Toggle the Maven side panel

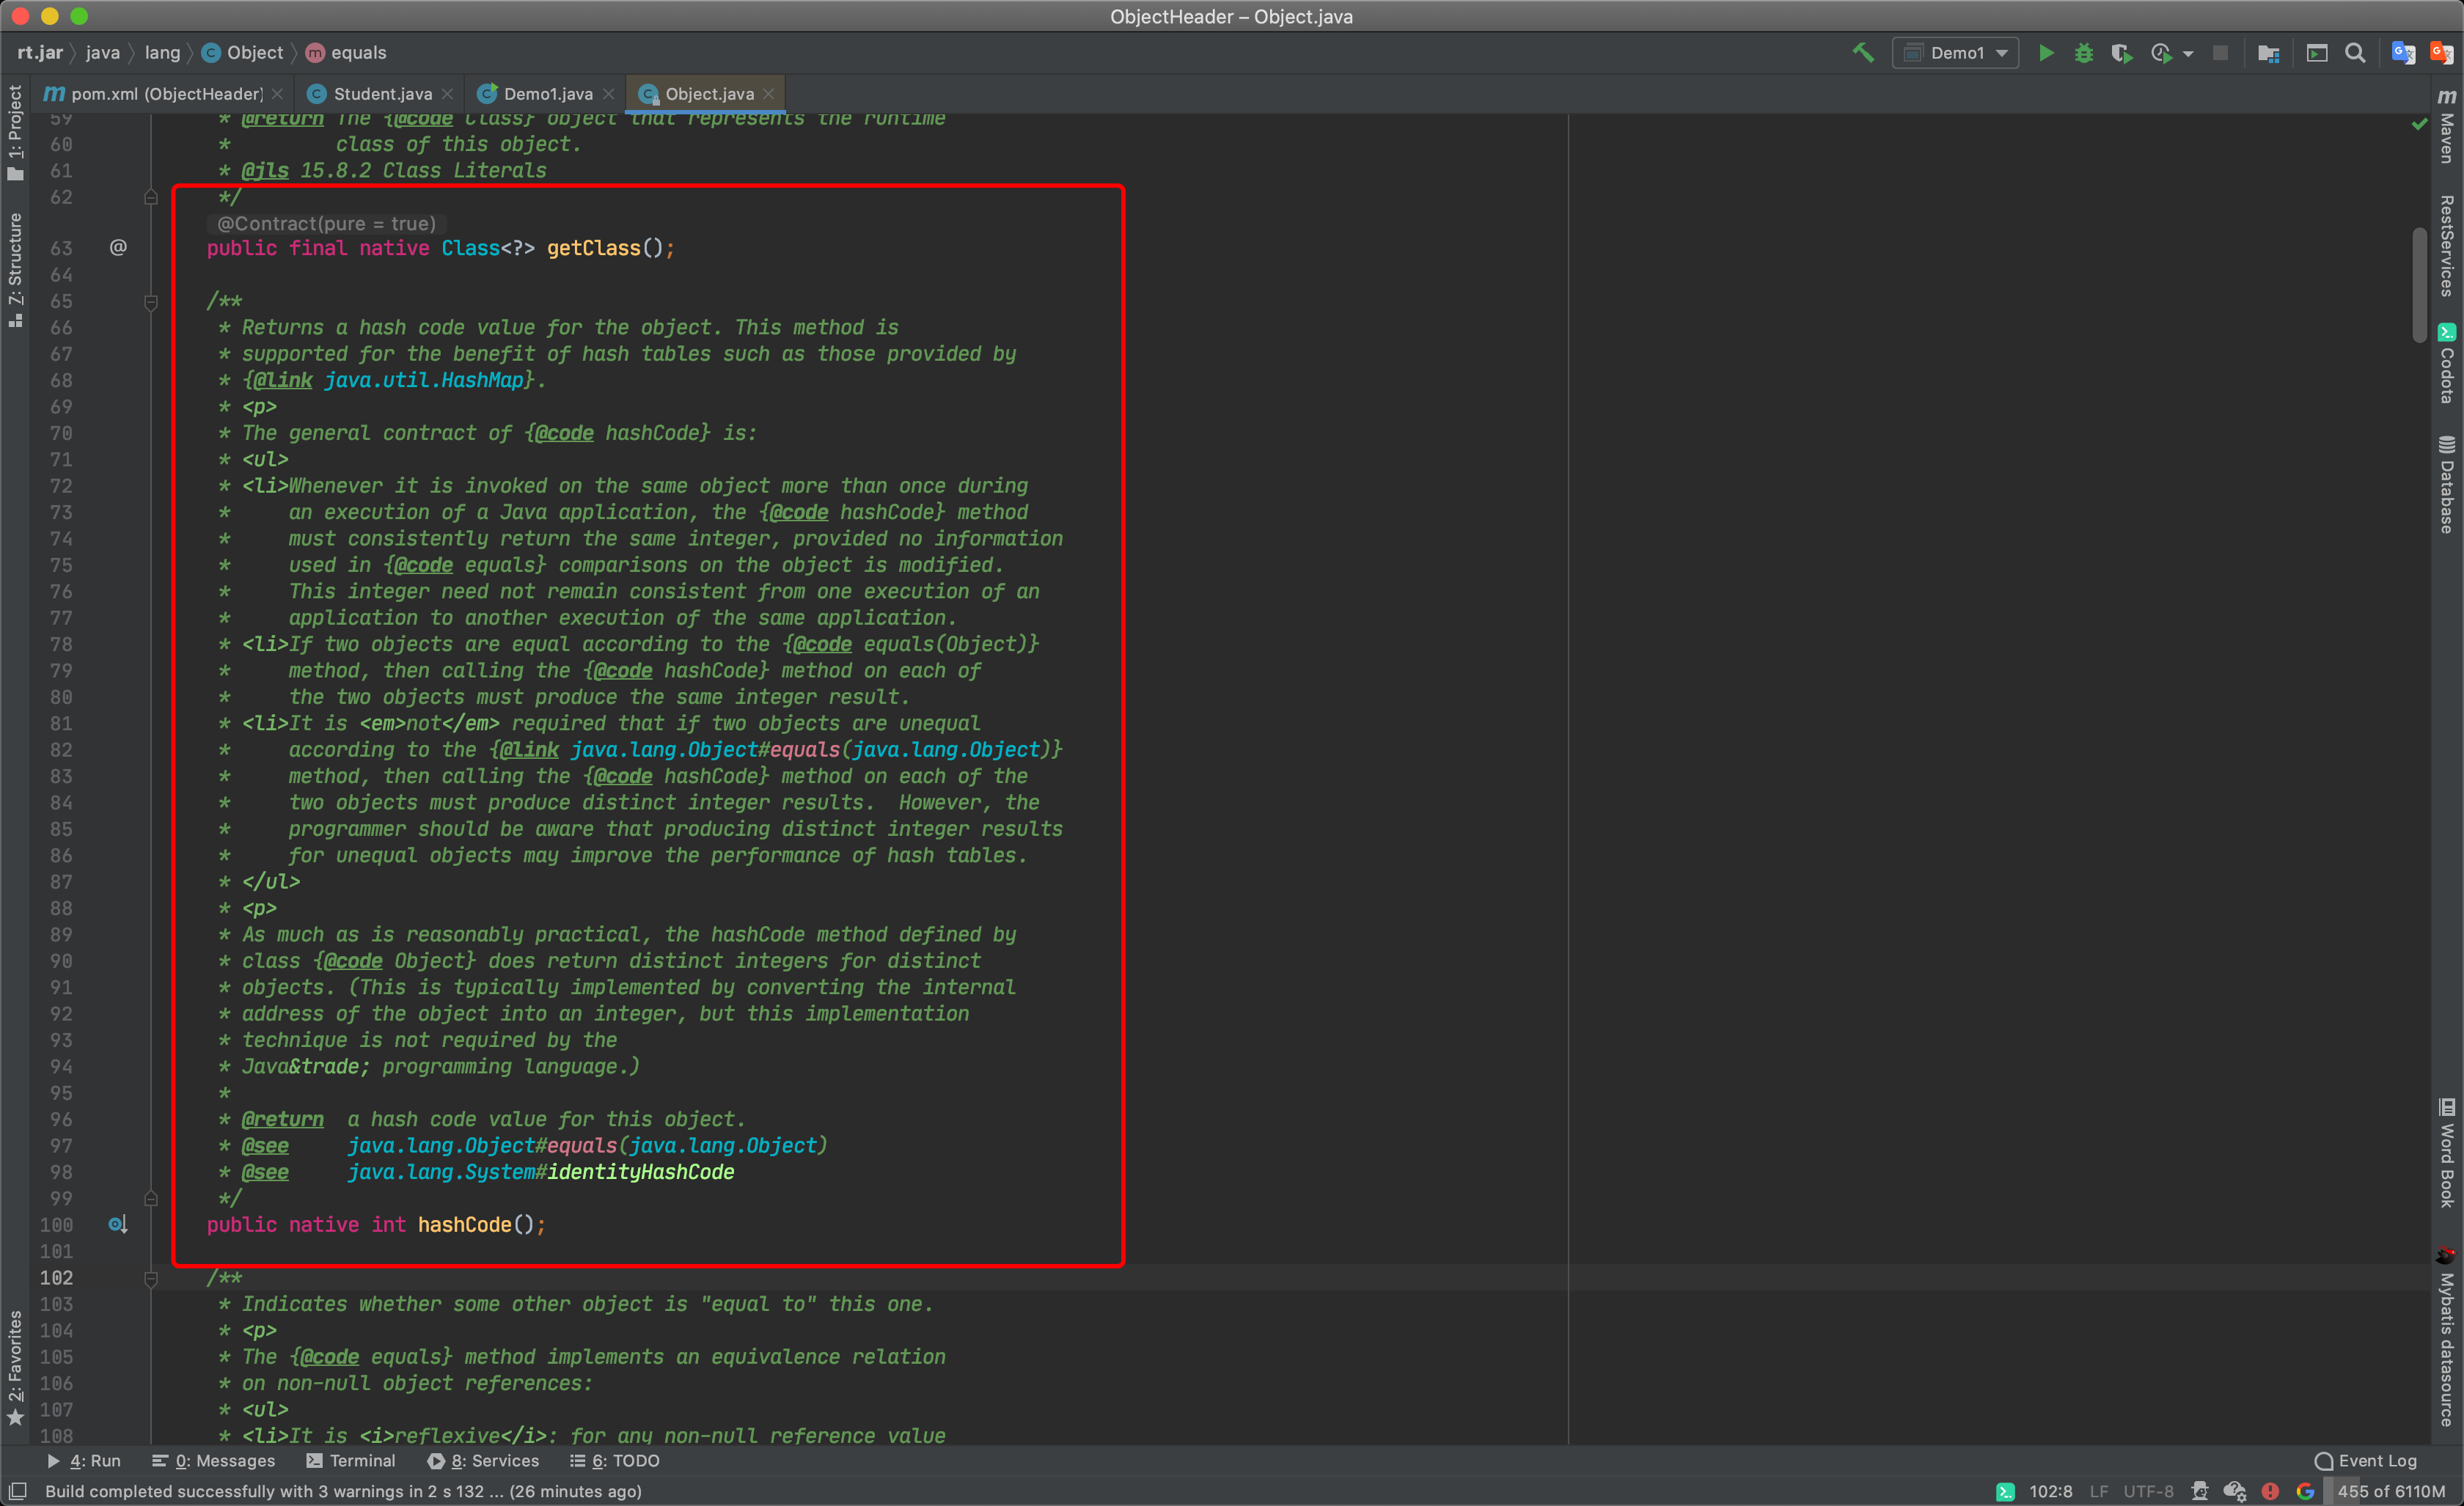(x=2447, y=126)
